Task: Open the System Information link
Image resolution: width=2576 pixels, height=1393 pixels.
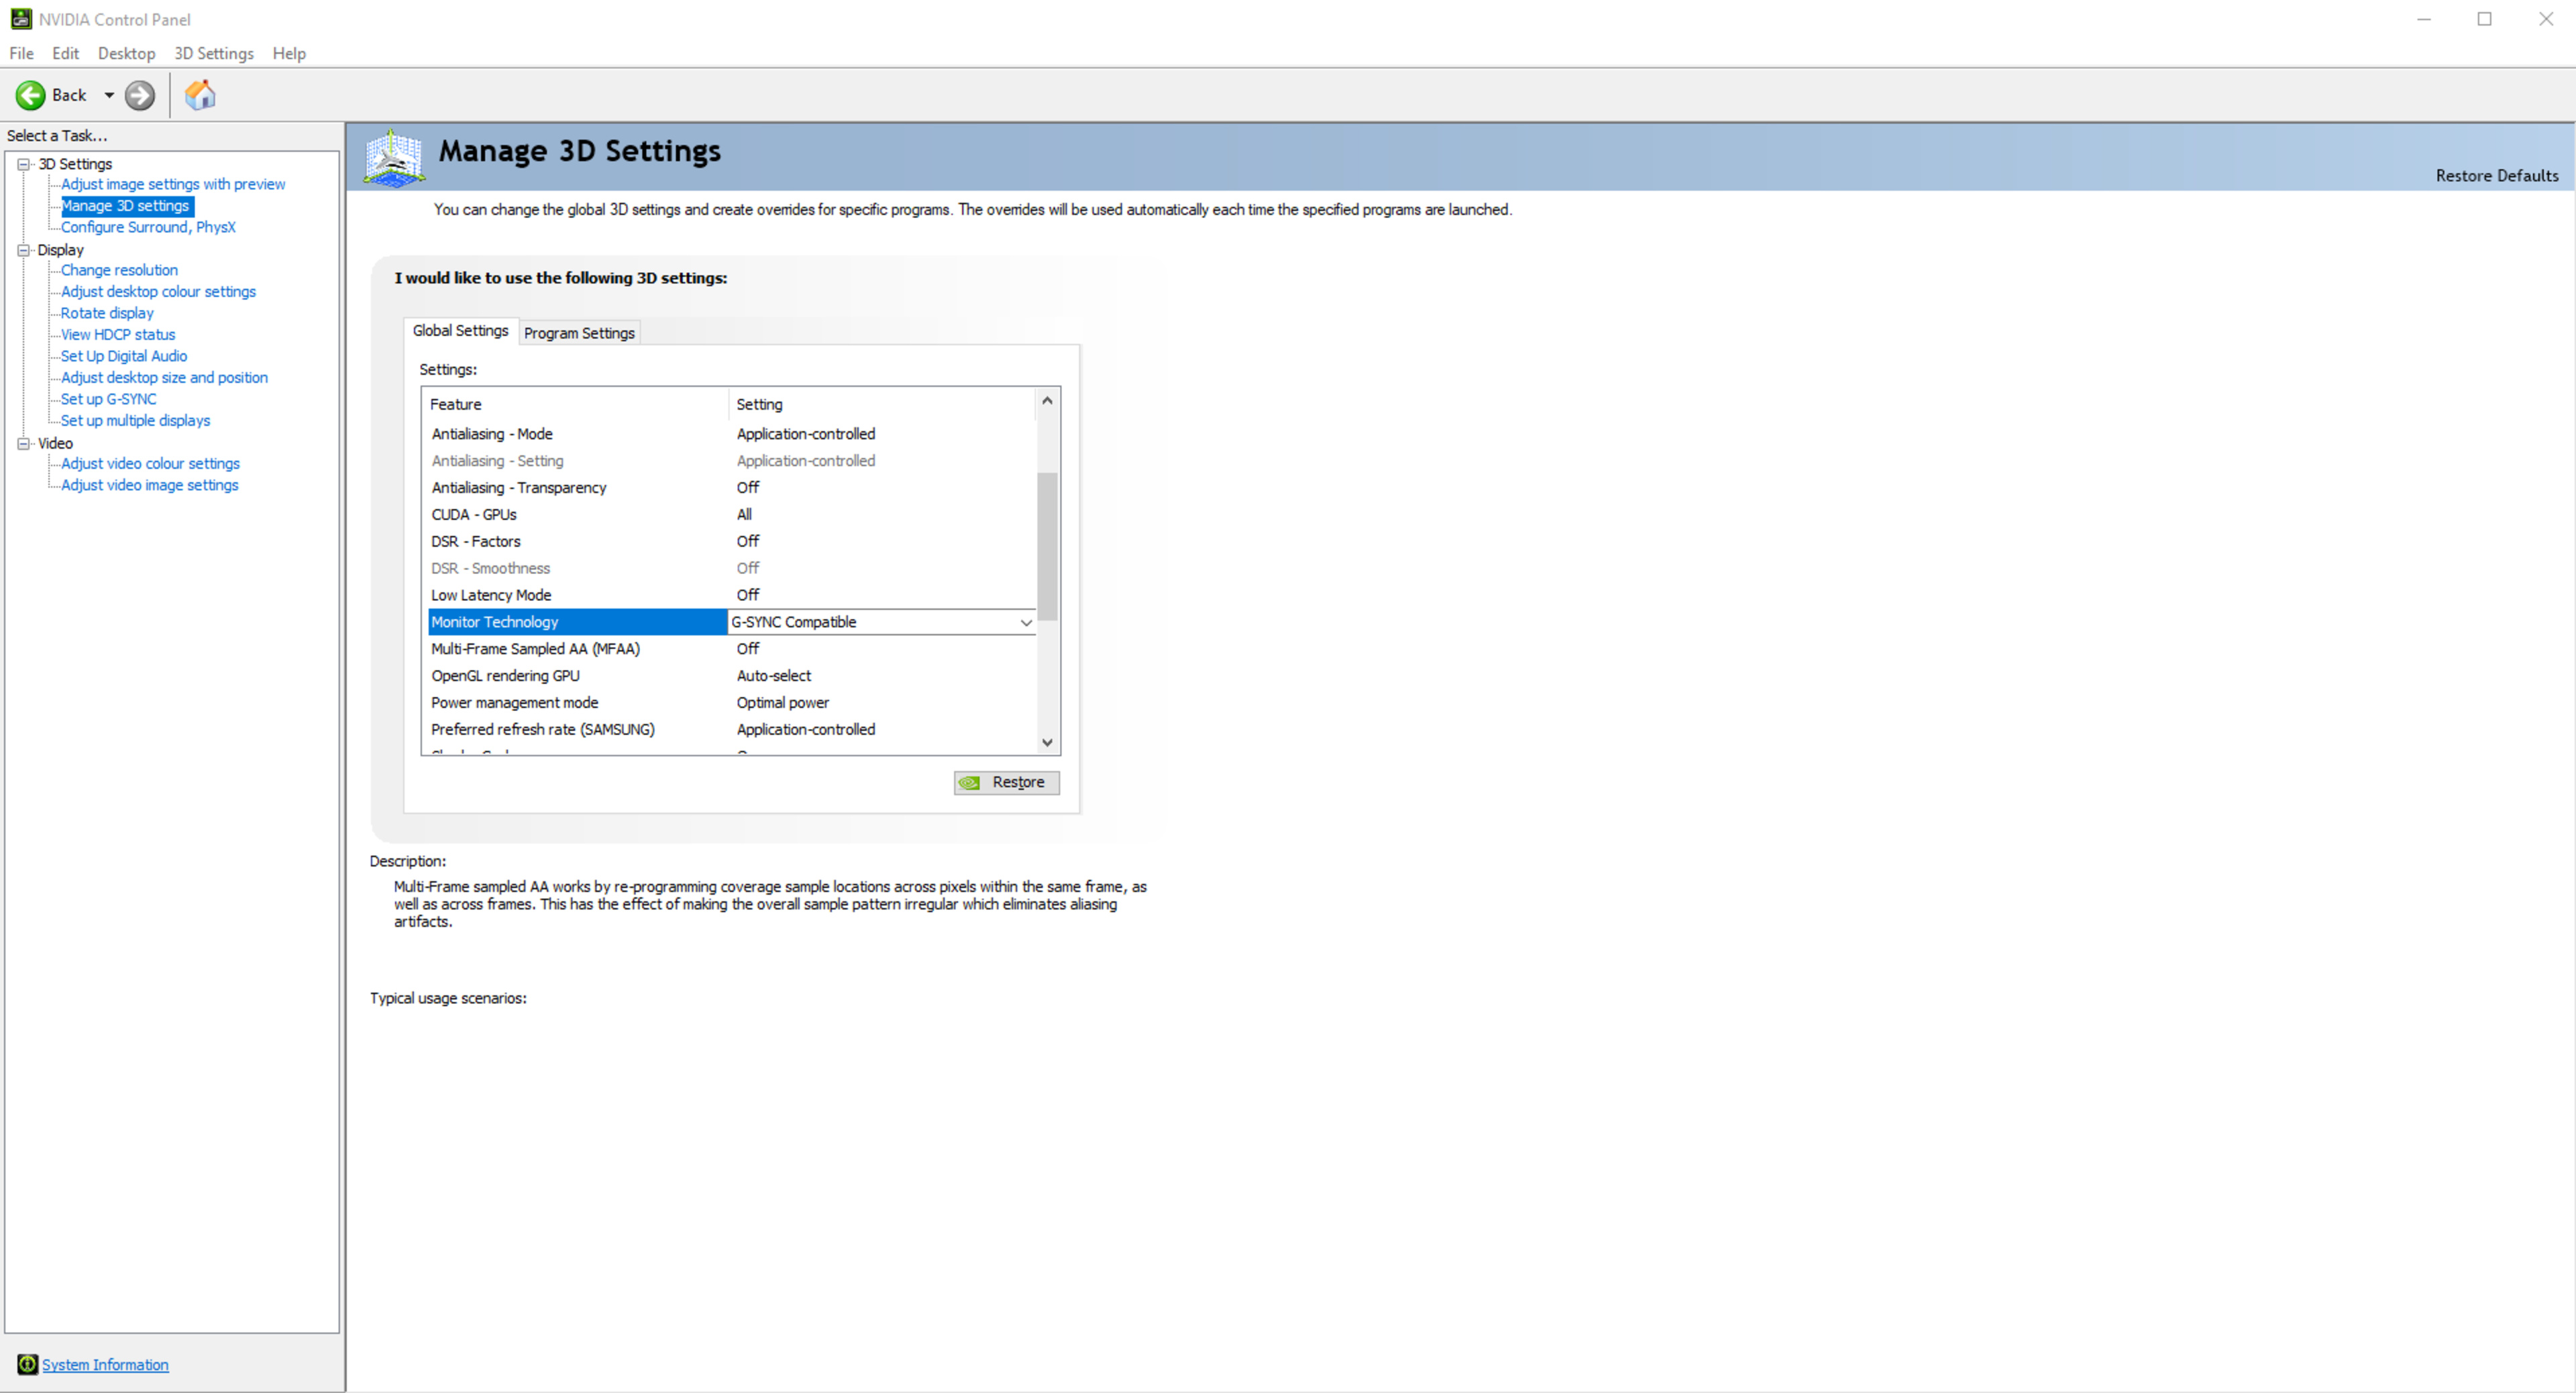Action: point(105,1364)
